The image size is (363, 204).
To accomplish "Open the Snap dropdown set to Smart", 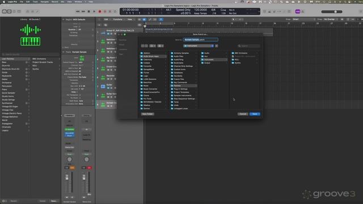I will pos(303,19).
